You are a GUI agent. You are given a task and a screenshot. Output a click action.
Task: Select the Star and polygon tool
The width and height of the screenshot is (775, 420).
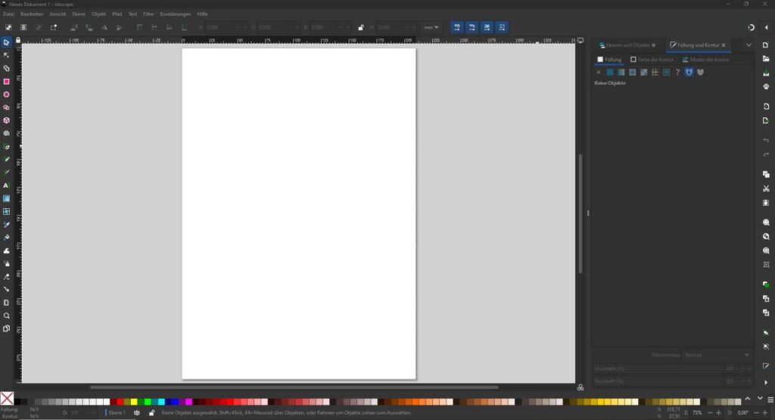[x=6, y=107]
